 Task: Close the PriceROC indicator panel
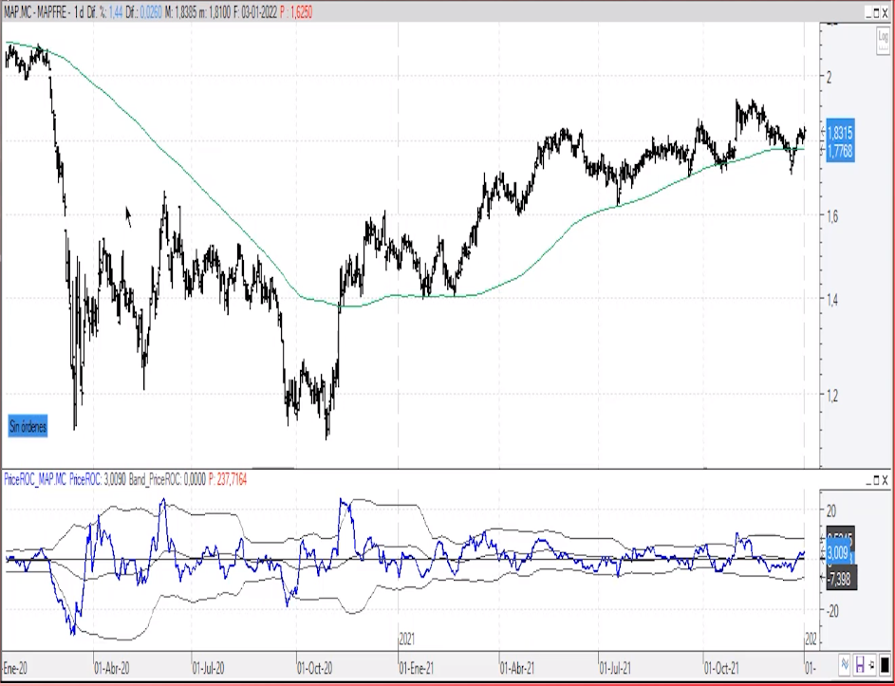[x=886, y=480]
